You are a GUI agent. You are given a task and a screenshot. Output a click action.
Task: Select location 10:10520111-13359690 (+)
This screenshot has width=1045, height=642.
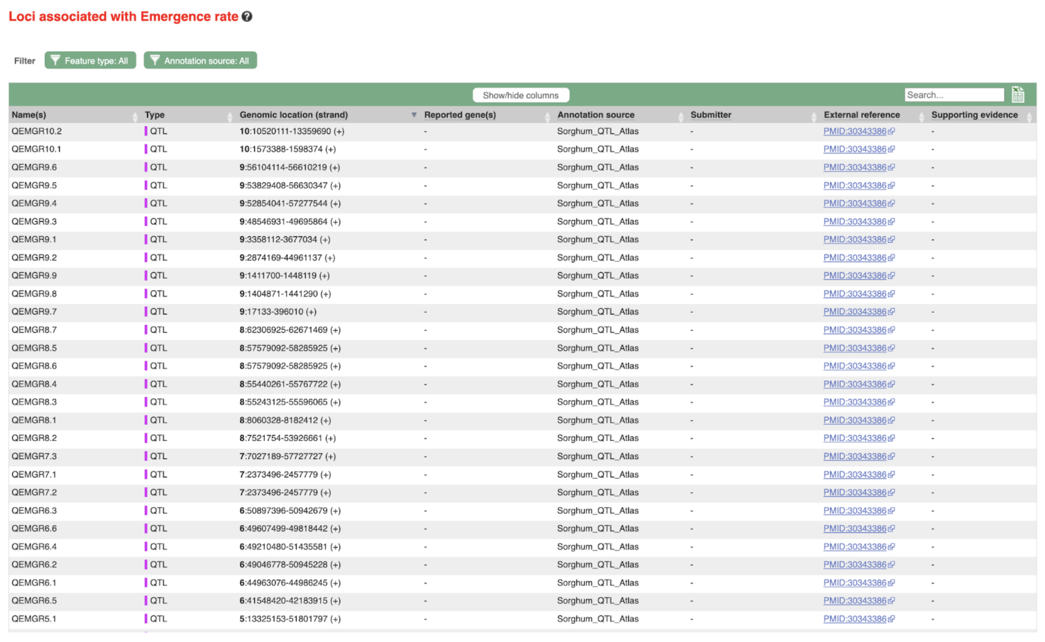[x=292, y=131]
